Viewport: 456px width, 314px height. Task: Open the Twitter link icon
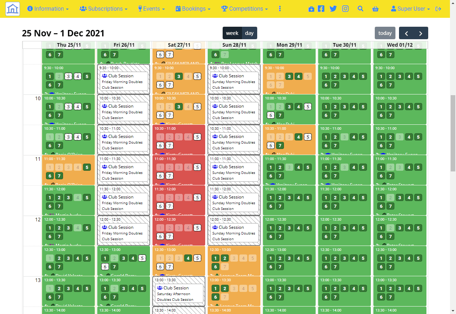coord(333,9)
